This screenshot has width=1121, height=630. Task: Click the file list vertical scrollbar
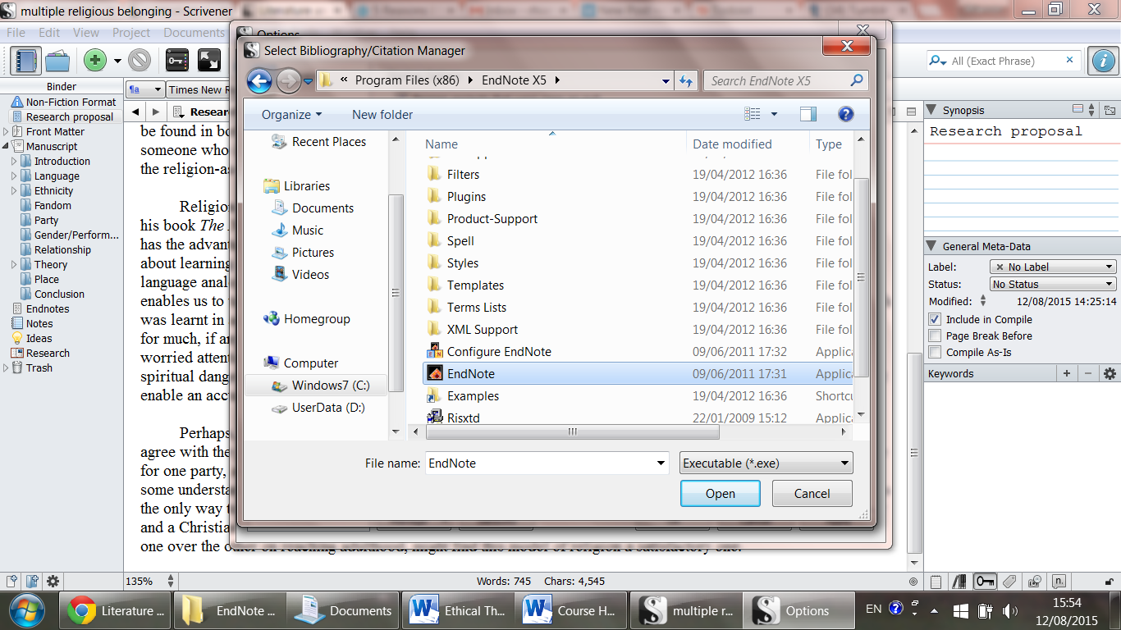tap(861, 278)
